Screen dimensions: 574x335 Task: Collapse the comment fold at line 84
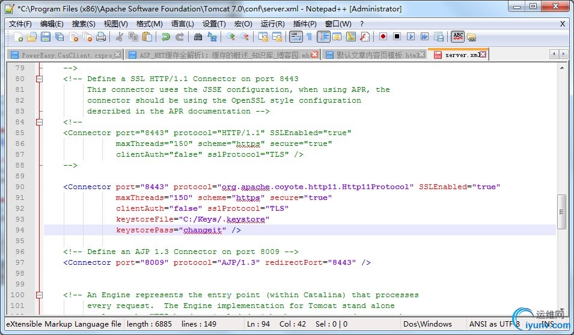[39, 122]
